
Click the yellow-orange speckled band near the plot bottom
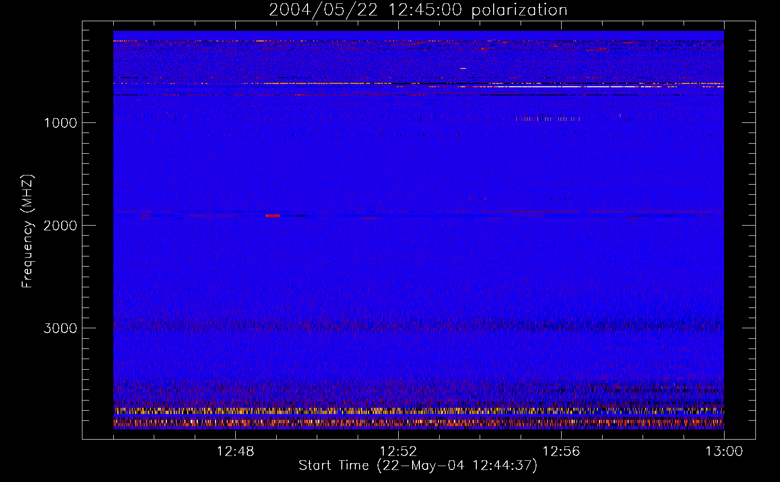tap(418, 411)
